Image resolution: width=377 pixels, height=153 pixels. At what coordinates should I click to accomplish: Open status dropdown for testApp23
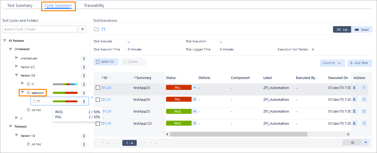coord(195,88)
